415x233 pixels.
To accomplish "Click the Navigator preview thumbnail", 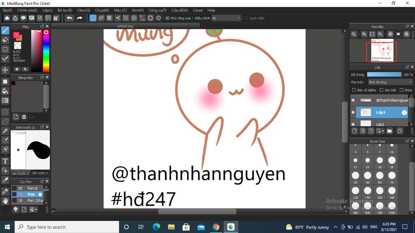I will 382,51.
